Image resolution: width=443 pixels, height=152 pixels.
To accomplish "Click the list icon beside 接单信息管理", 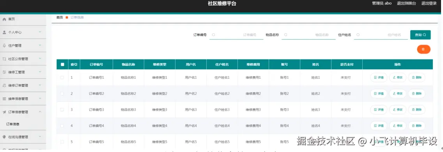I will click(x=4, y=99).
